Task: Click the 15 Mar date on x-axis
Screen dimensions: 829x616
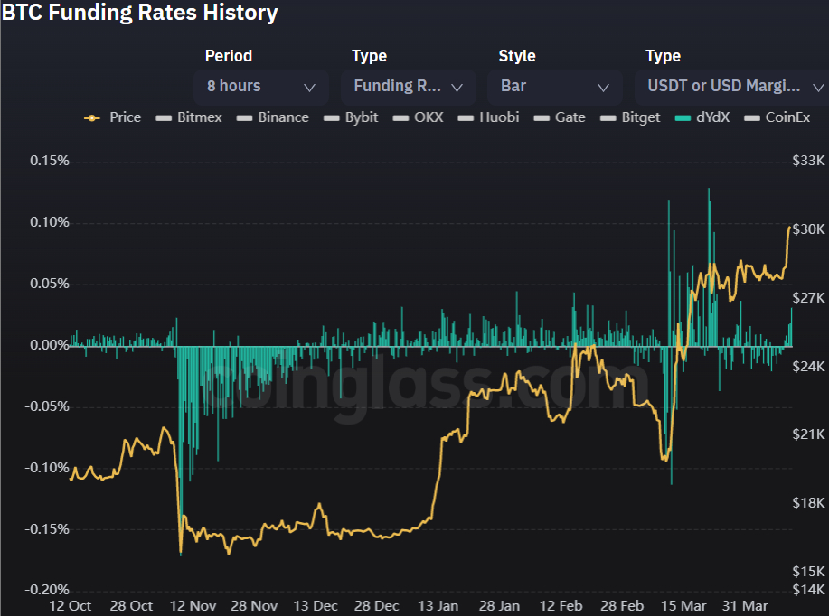Action: point(664,605)
